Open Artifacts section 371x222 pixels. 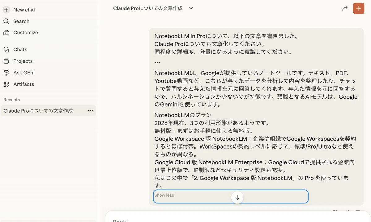point(19,84)
